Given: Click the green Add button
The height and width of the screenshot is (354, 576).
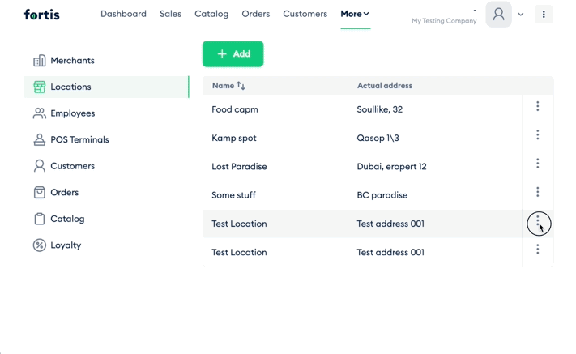Looking at the screenshot, I should [233, 54].
